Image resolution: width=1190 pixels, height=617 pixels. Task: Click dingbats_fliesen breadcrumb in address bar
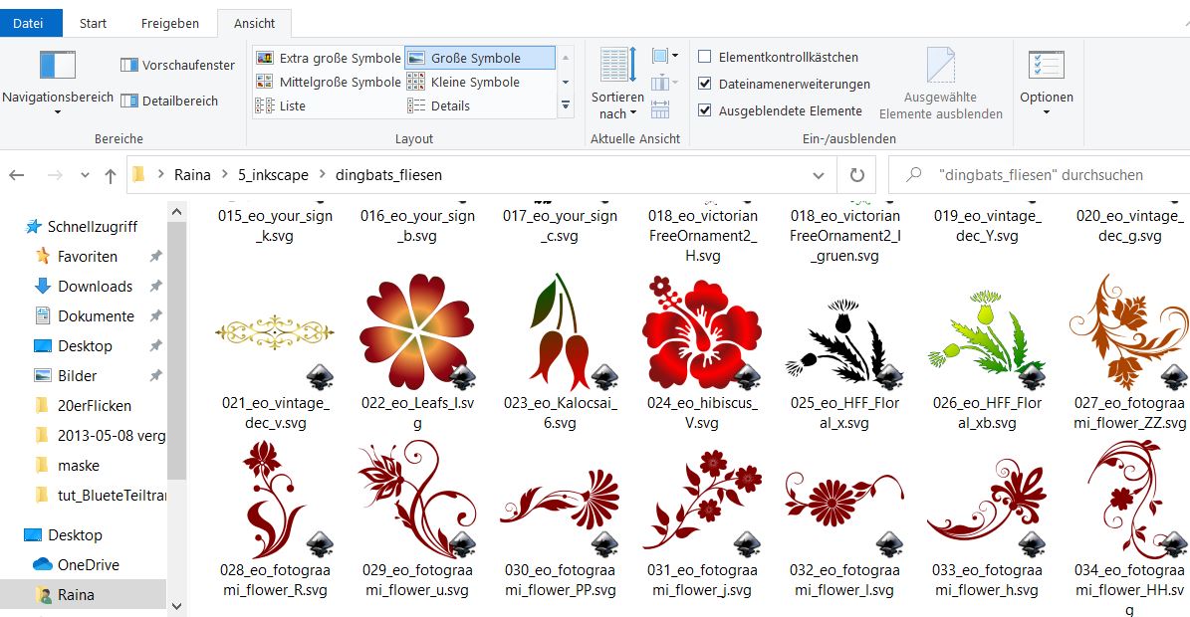click(388, 175)
